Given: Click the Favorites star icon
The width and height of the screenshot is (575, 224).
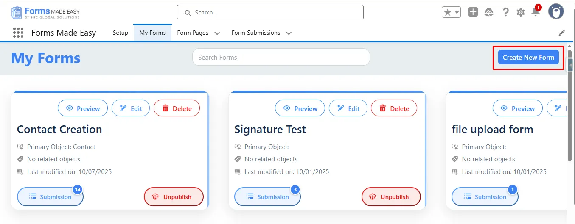Looking at the screenshot, I should pos(447,12).
